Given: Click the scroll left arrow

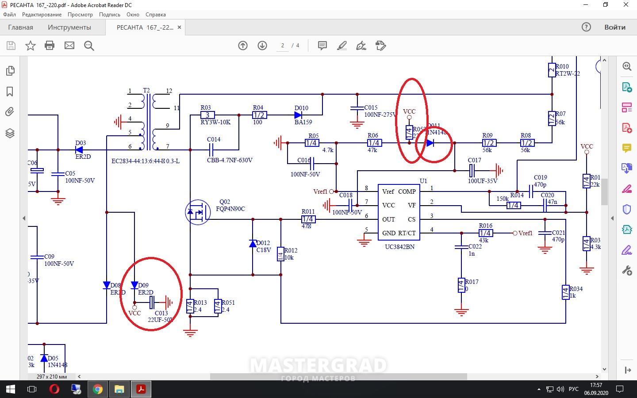Looking at the screenshot, I should point(79,377).
